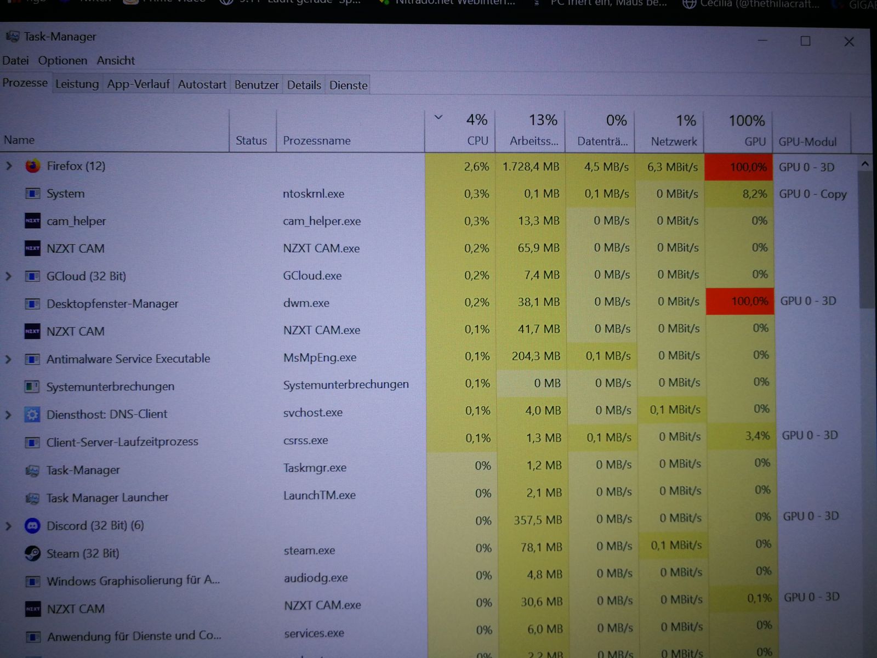Click the cam_helper NZXT icon
Screen dimensions: 877x658
pos(33,221)
